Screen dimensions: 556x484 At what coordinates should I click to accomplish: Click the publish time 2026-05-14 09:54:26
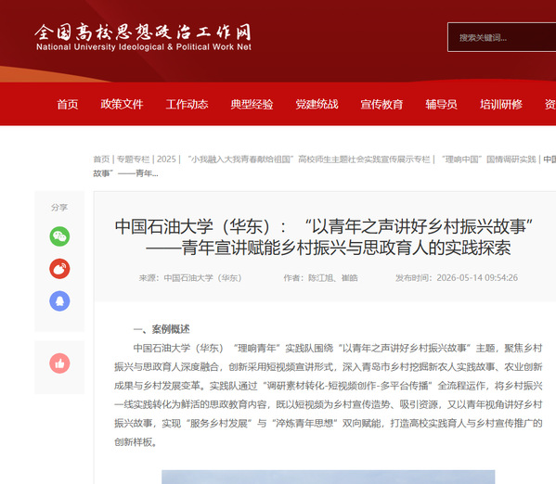(x=477, y=278)
